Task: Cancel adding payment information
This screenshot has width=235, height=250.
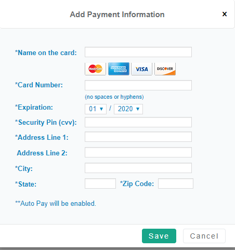Action: 204,236
